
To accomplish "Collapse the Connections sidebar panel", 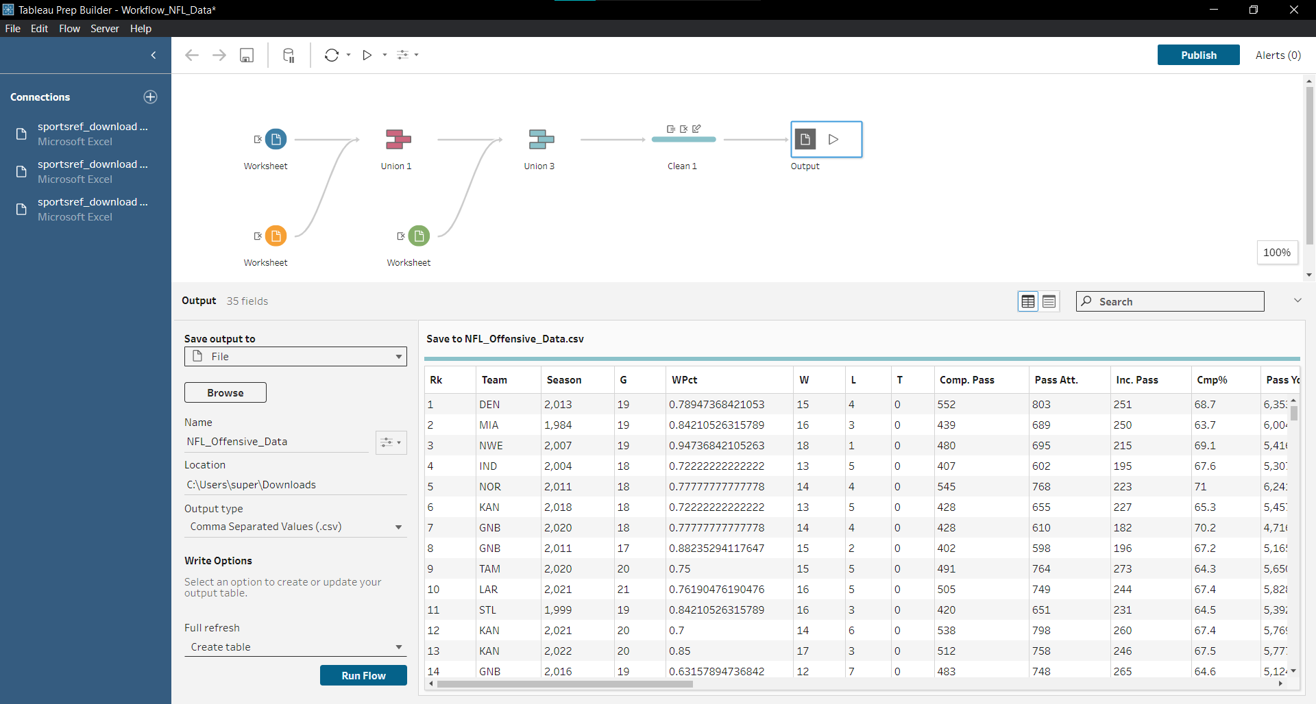I will pyautogui.click(x=153, y=55).
